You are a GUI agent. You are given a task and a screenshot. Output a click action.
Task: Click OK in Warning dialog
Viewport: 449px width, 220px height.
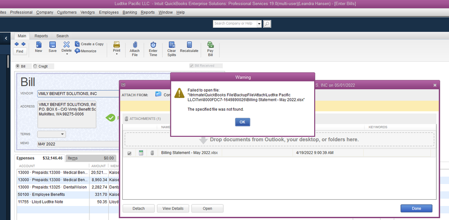tap(243, 122)
